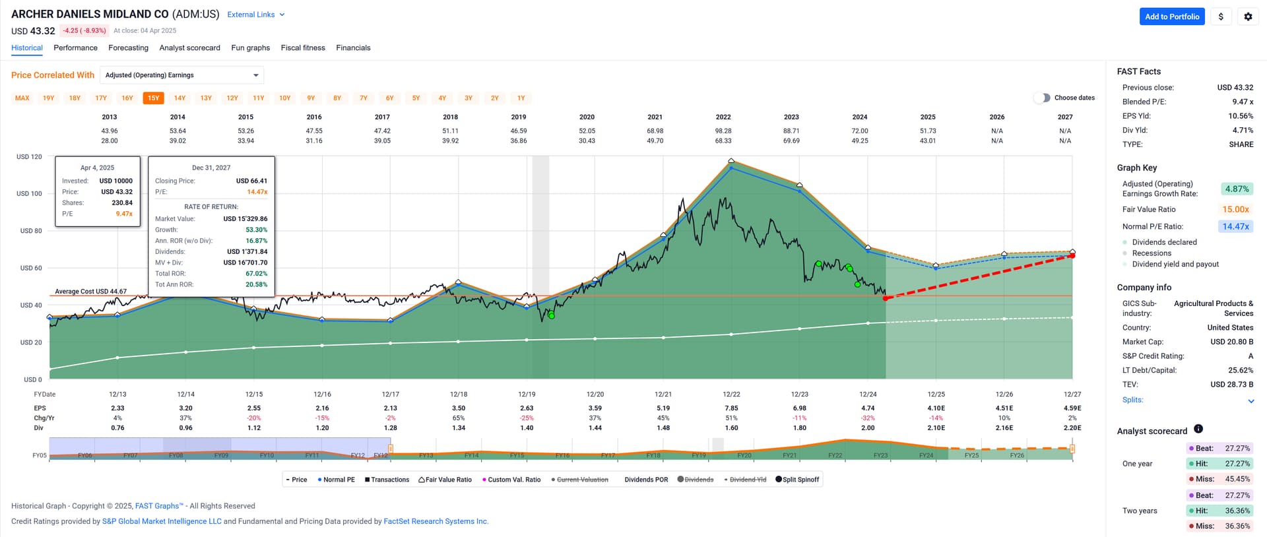1267x537 pixels.
Task: Click the green transaction dot near 12/19
Action: click(552, 316)
